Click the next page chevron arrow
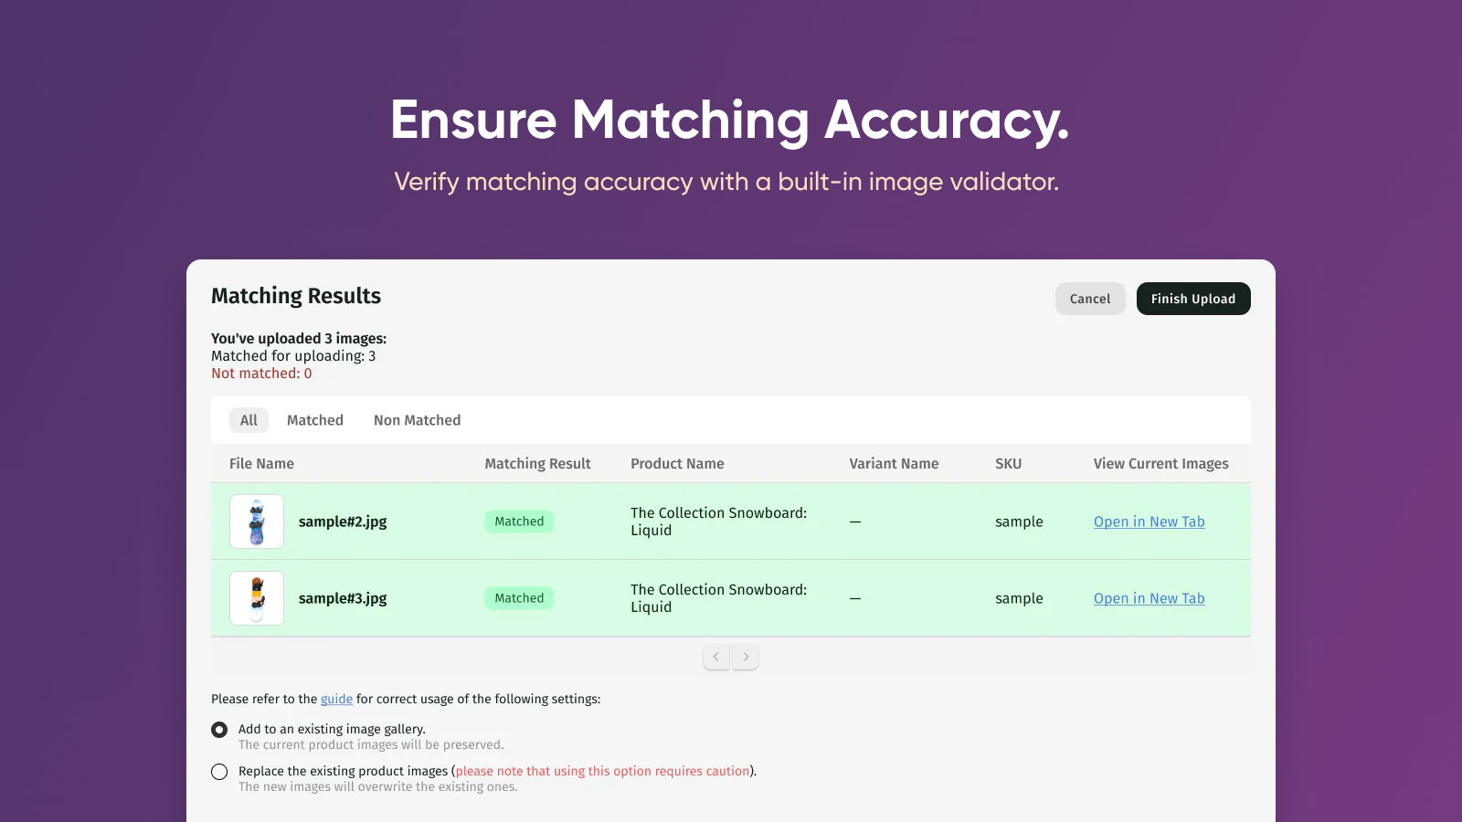Image resolution: width=1462 pixels, height=822 pixels. point(746,657)
